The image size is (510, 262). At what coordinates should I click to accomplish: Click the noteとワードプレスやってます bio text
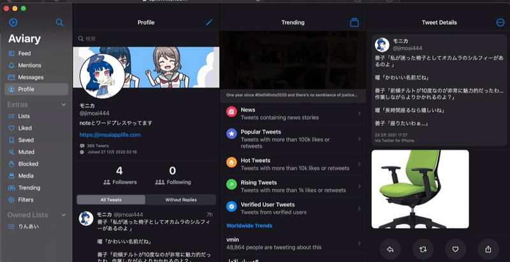pos(116,123)
